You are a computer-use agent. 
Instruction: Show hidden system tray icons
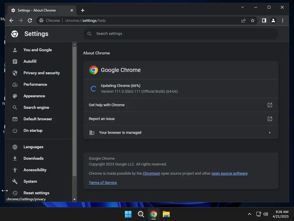(249, 214)
